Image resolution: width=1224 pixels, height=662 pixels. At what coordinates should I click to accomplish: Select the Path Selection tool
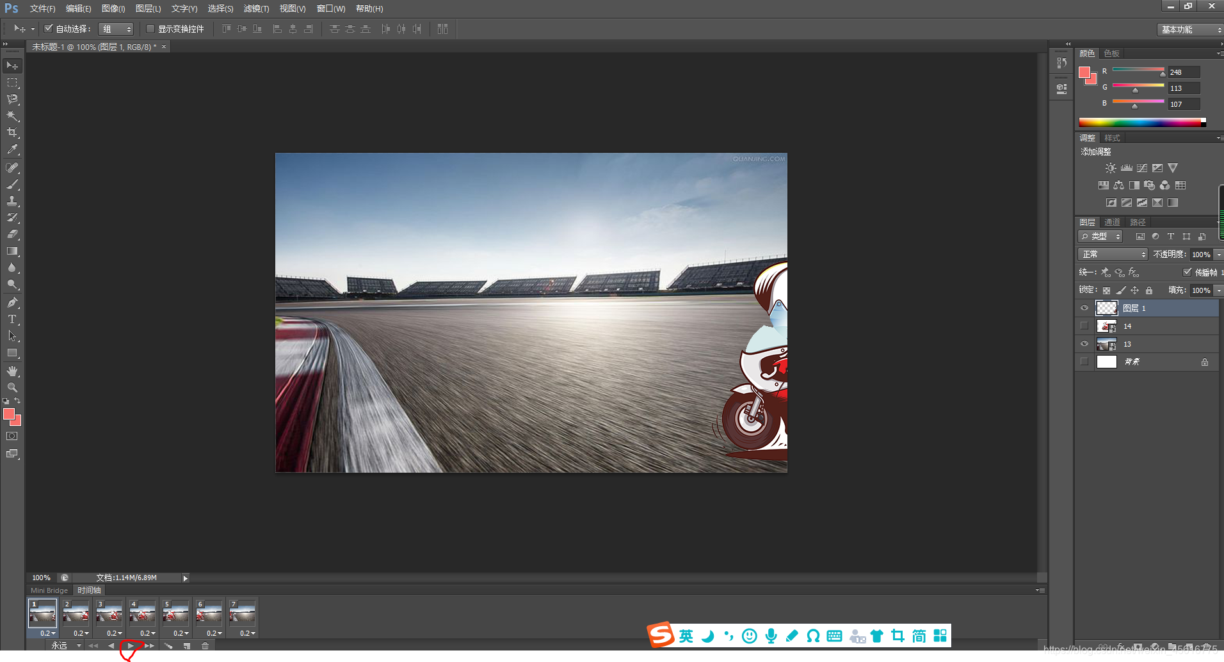(12, 336)
